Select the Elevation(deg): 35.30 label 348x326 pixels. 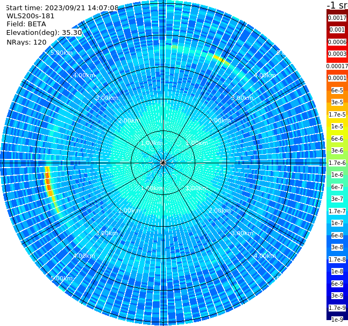click(x=44, y=33)
